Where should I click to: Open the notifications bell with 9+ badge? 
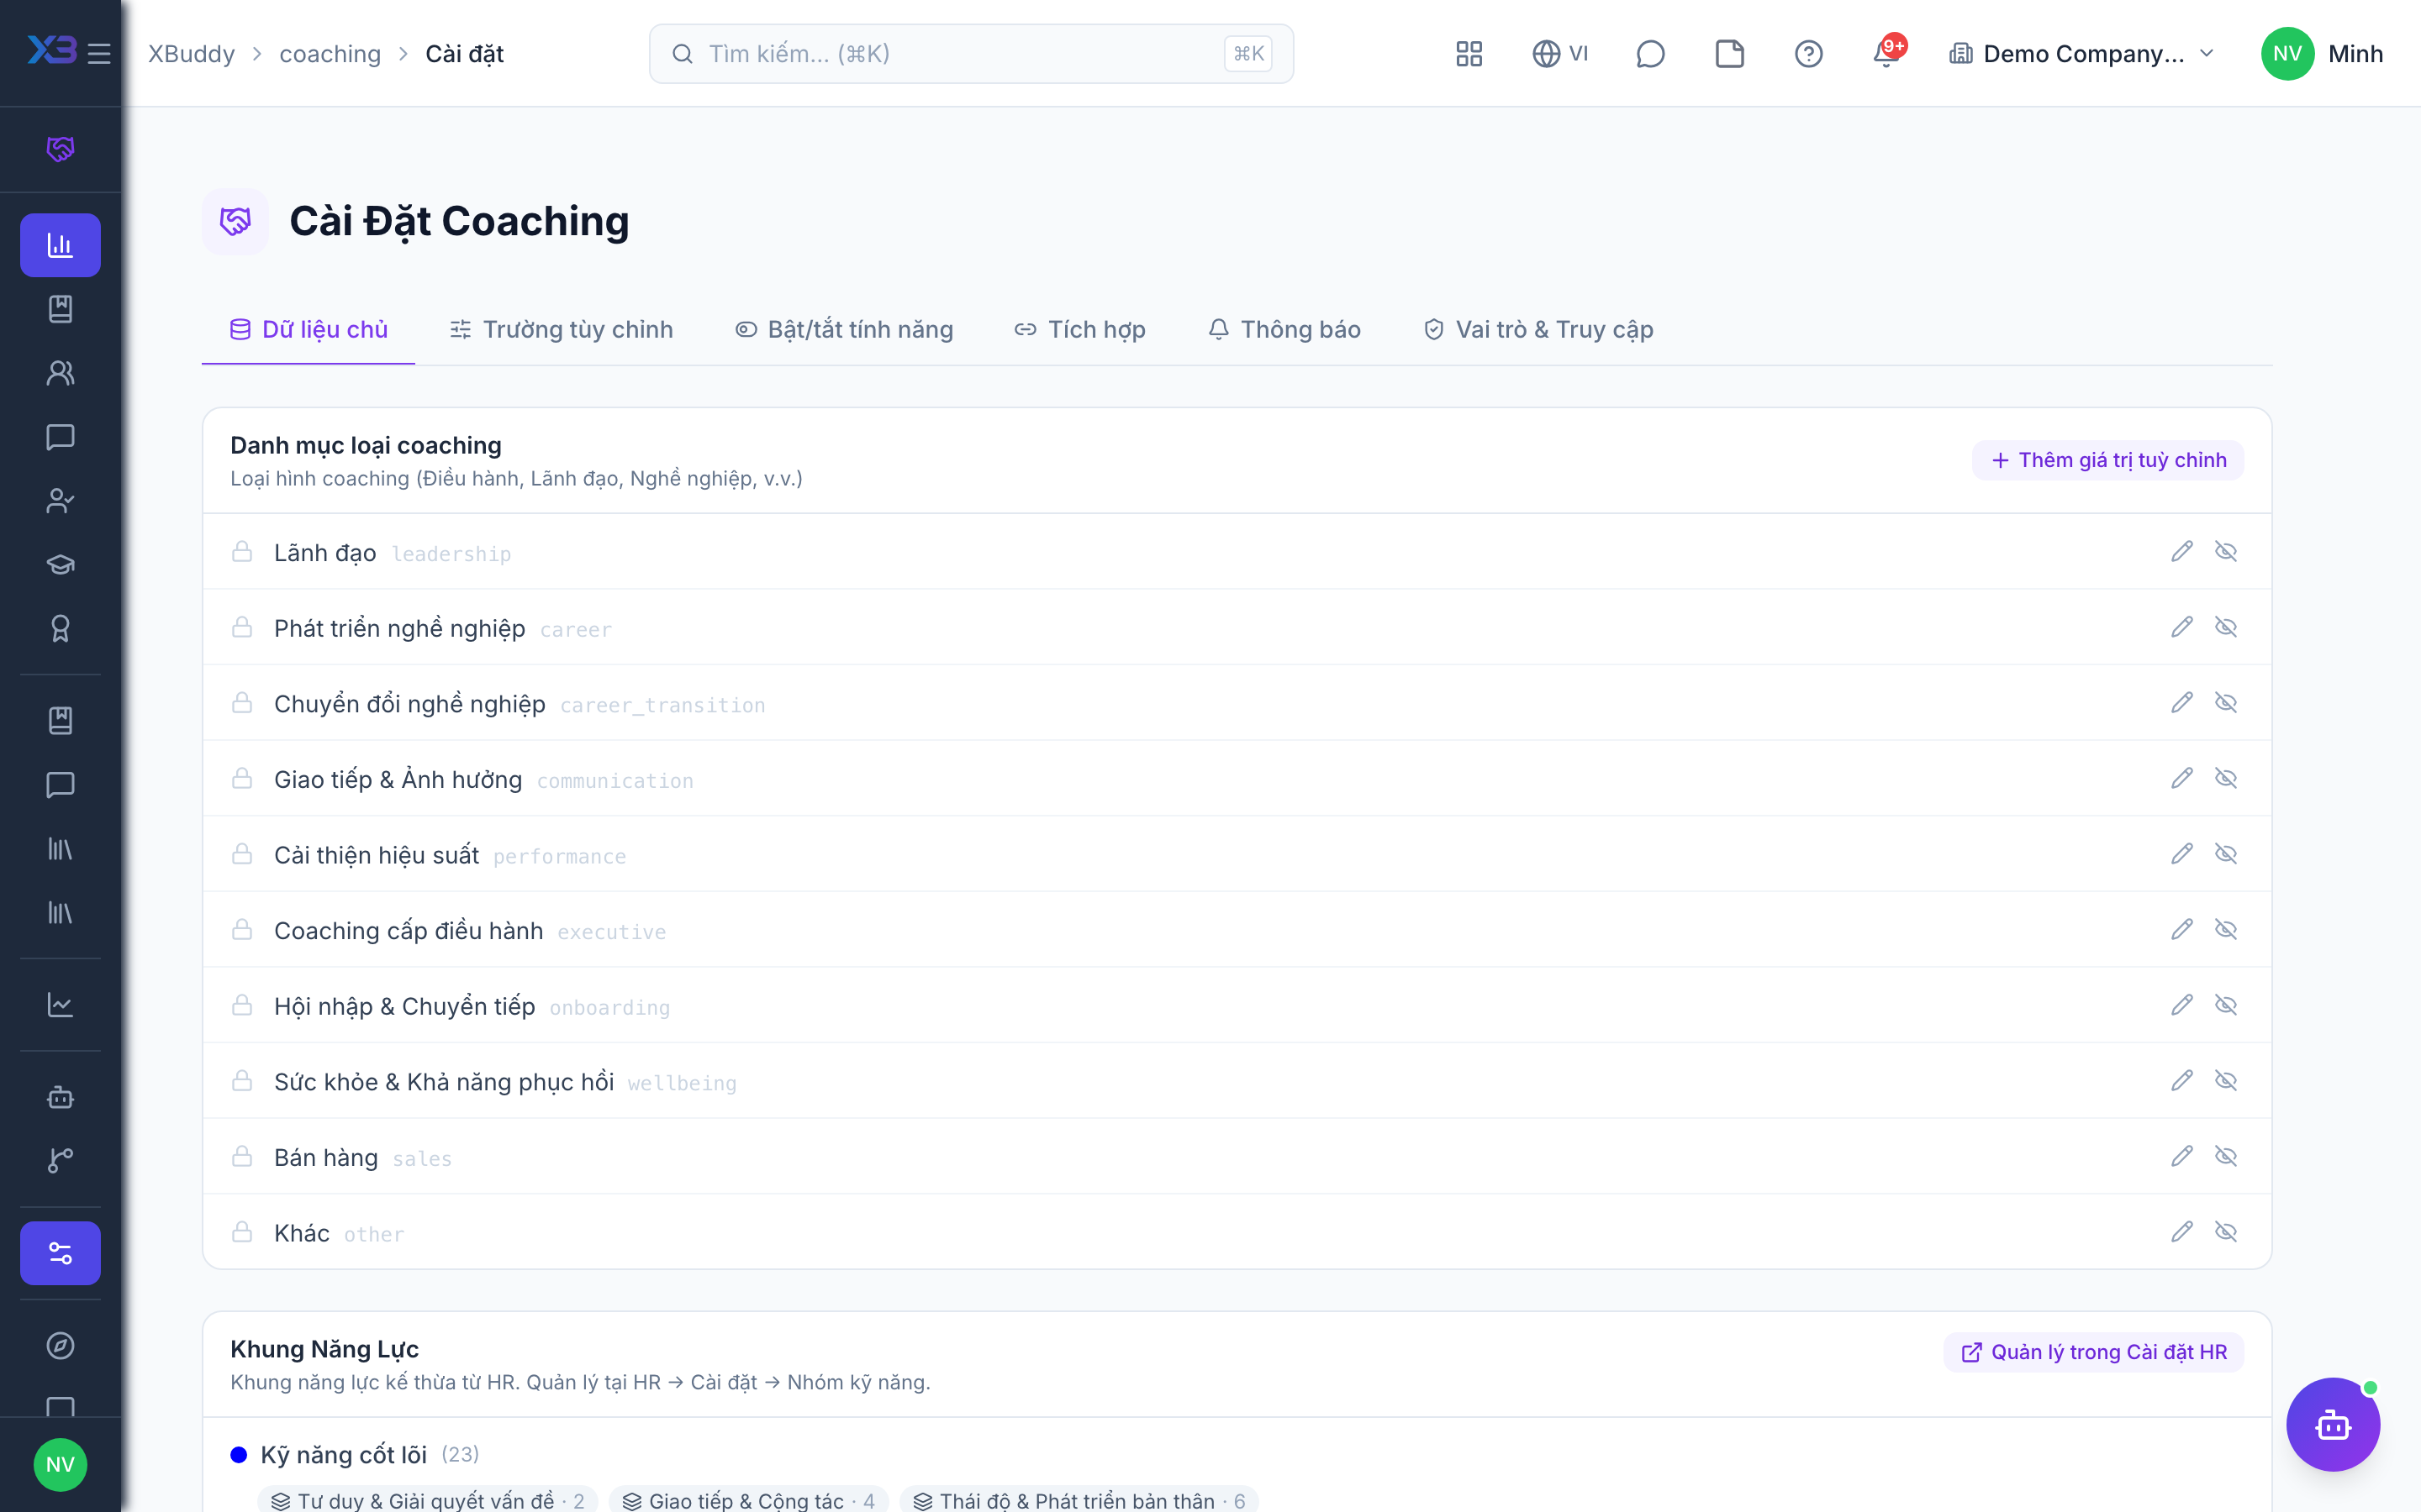(1888, 52)
